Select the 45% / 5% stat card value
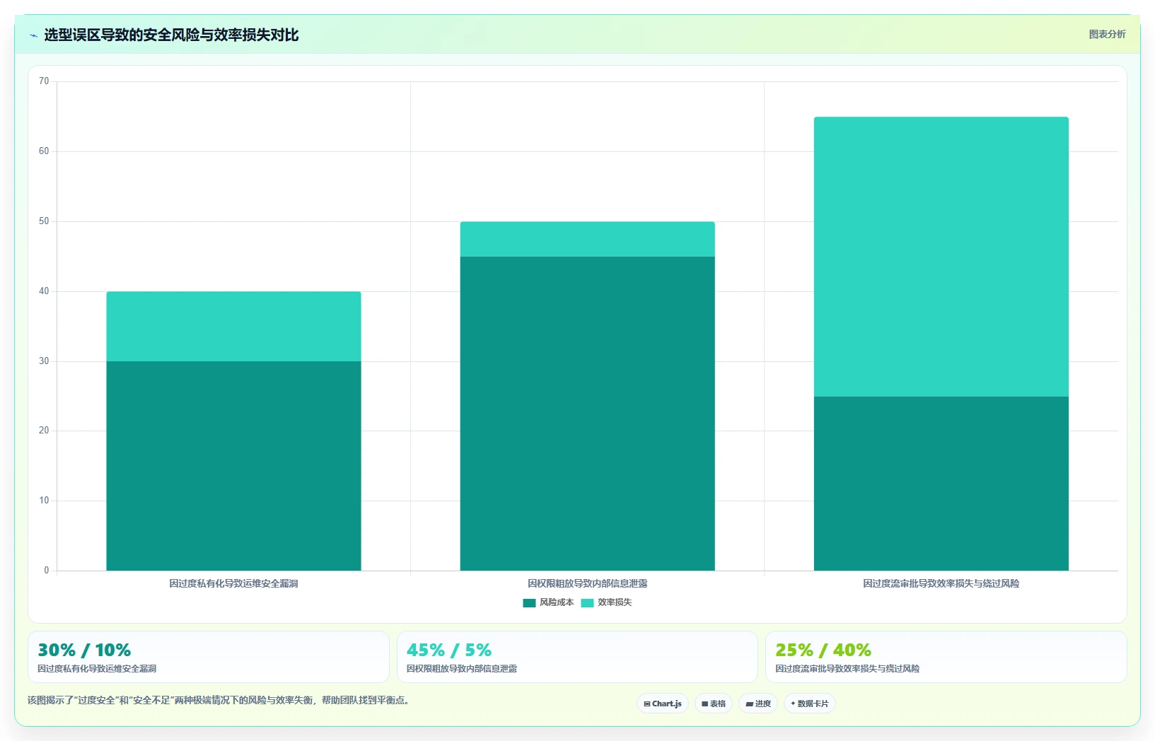1155x741 pixels. coord(449,650)
